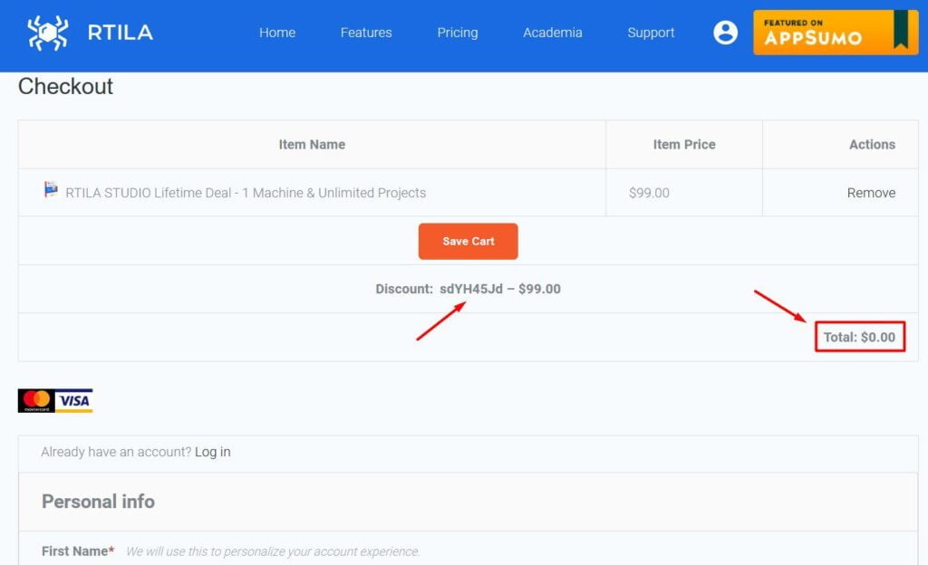Click the Total: $0.00 amount

[859, 337]
